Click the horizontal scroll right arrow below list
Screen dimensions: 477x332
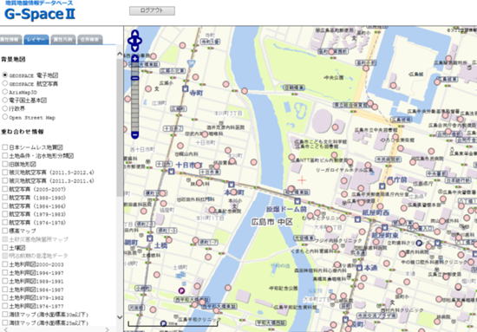click(x=107, y=329)
